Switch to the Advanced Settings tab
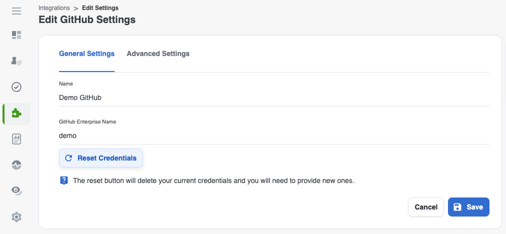506x234 pixels. click(x=158, y=54)
